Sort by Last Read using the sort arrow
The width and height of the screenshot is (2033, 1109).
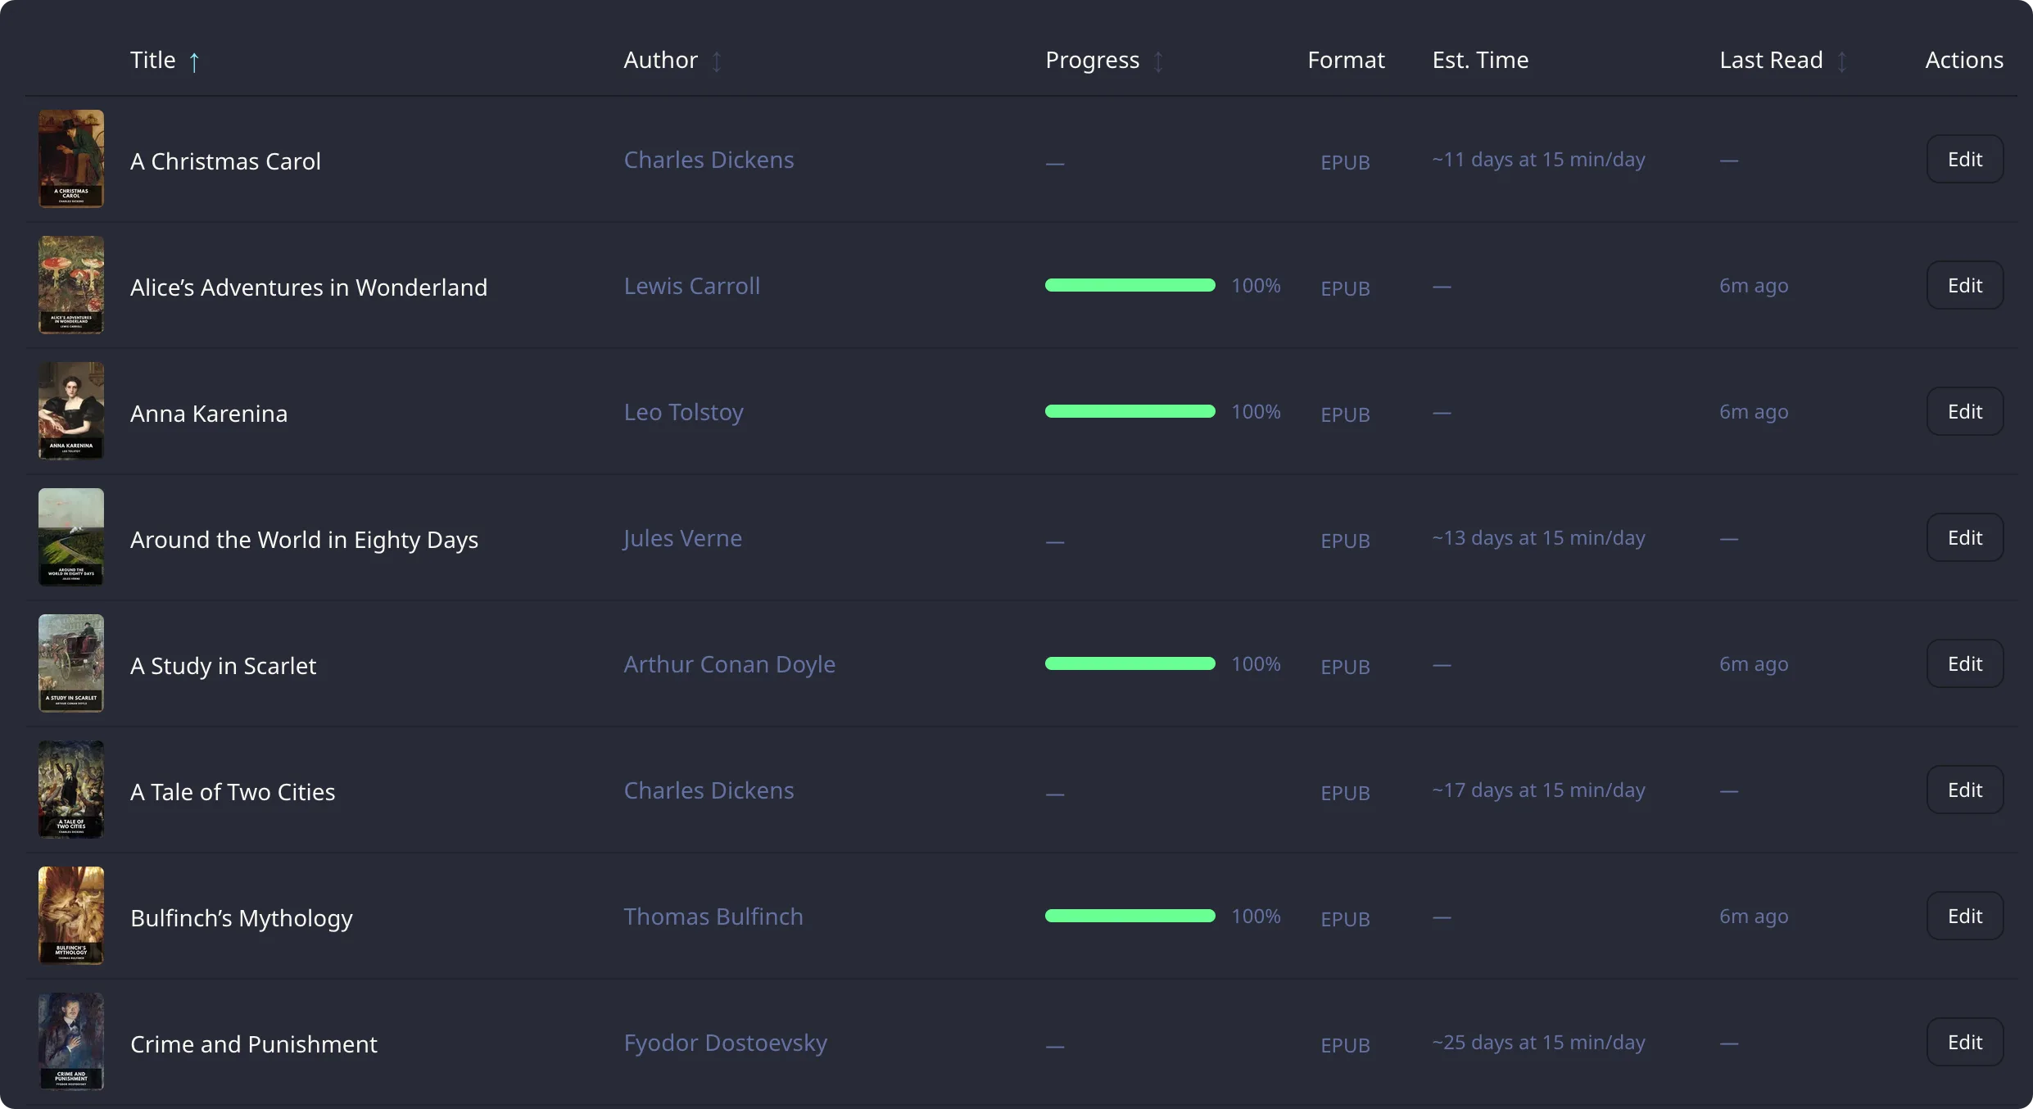tap(1841, 60)
